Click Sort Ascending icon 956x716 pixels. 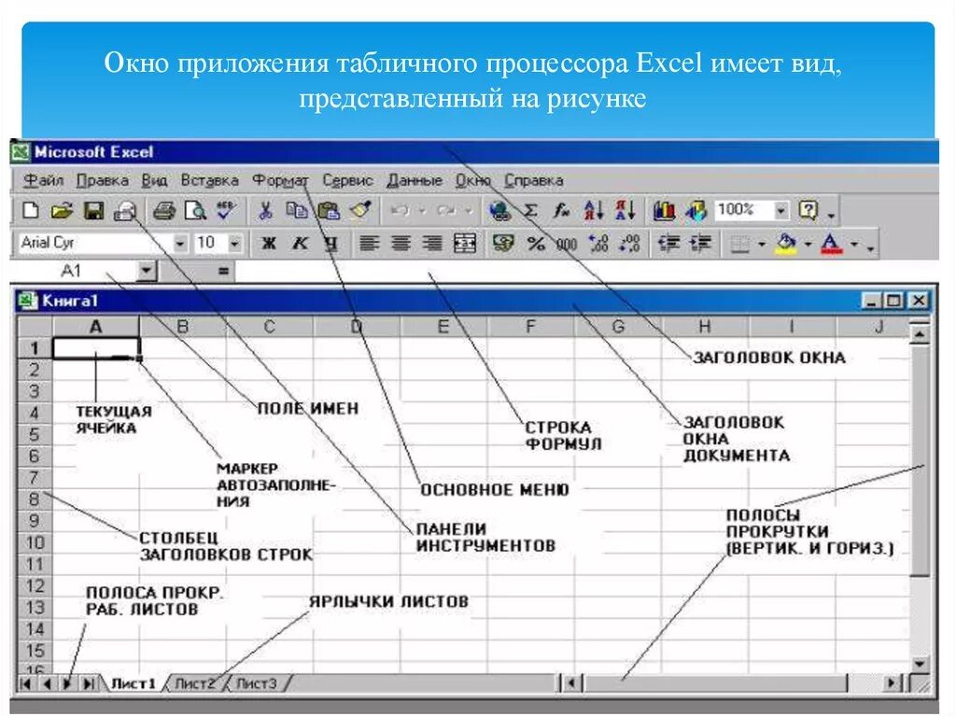point(594,211)
